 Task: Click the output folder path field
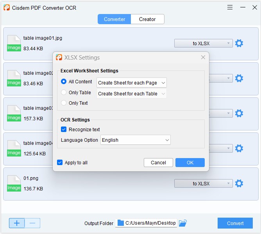[x=146, y=223]
